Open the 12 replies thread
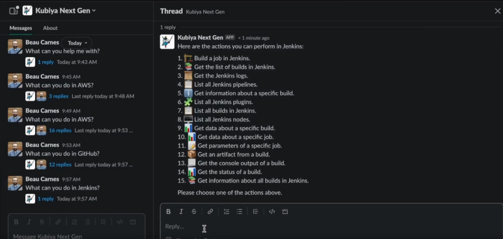 tap(60, 165)
